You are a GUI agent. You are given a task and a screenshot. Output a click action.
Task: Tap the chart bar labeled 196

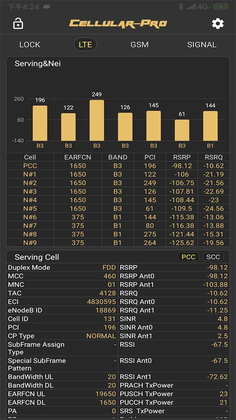pos(40,123)
